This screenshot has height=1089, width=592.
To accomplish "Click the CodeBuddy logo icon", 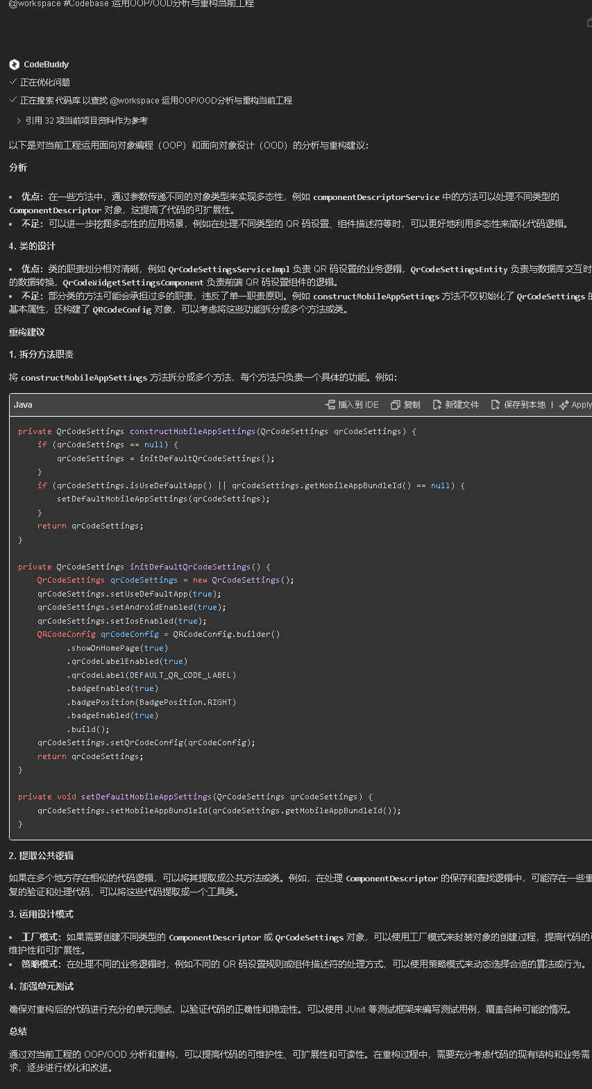I will pyautogui.click(x=14, y=65).
